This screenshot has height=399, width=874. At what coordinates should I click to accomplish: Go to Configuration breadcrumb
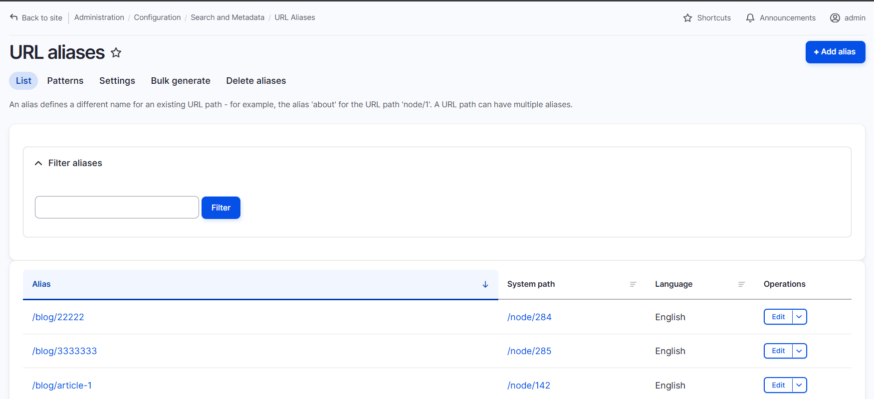[x=157, y=17]
